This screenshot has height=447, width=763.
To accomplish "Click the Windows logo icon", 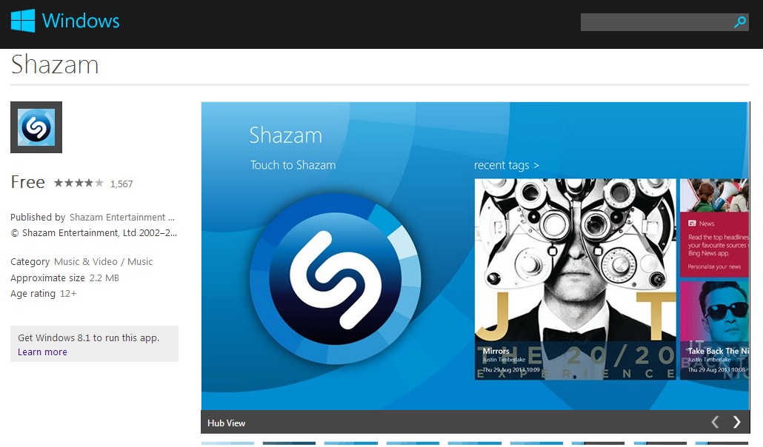I will (23, 21).
